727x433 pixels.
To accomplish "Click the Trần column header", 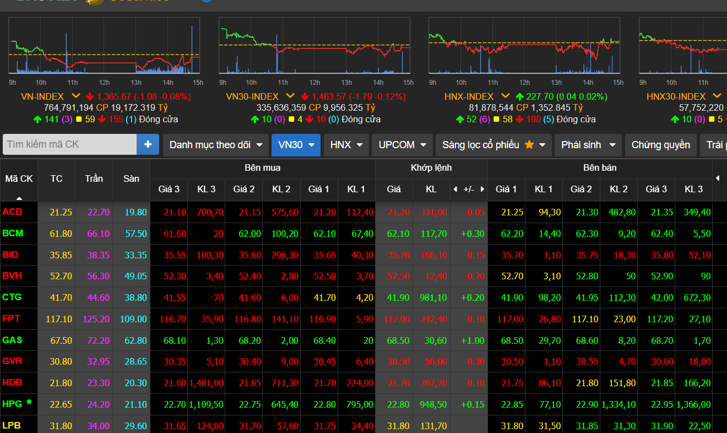I will 94,178.
